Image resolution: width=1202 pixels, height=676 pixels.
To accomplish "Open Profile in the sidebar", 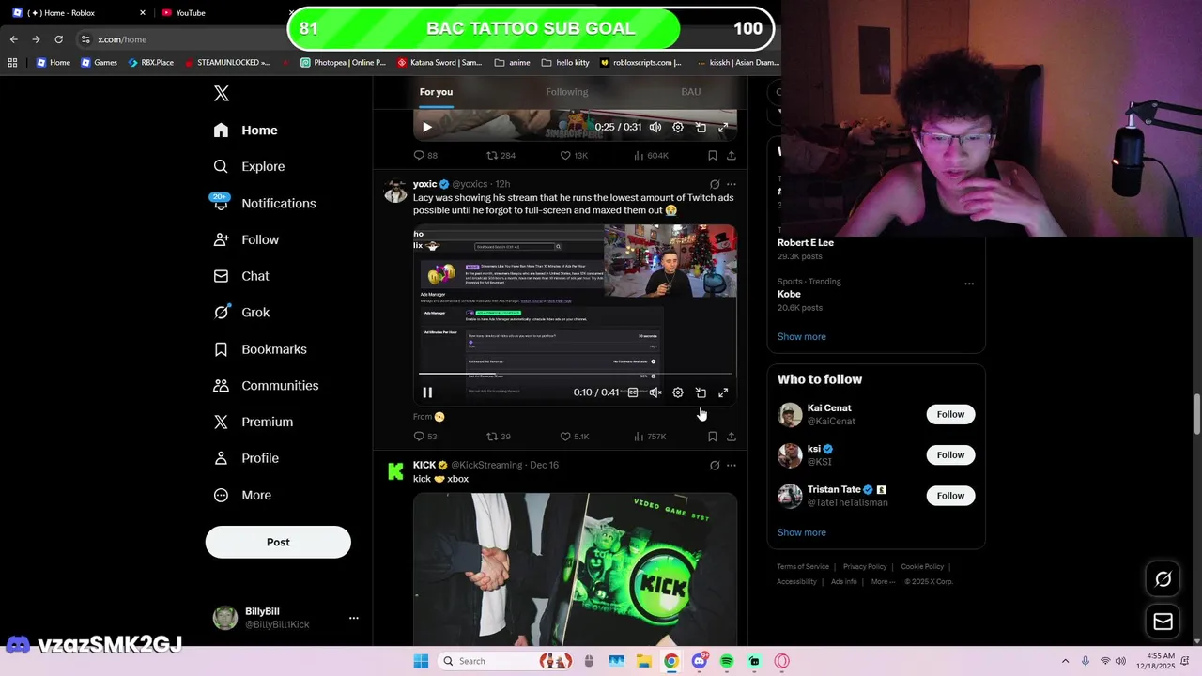I will click(246, 458).
